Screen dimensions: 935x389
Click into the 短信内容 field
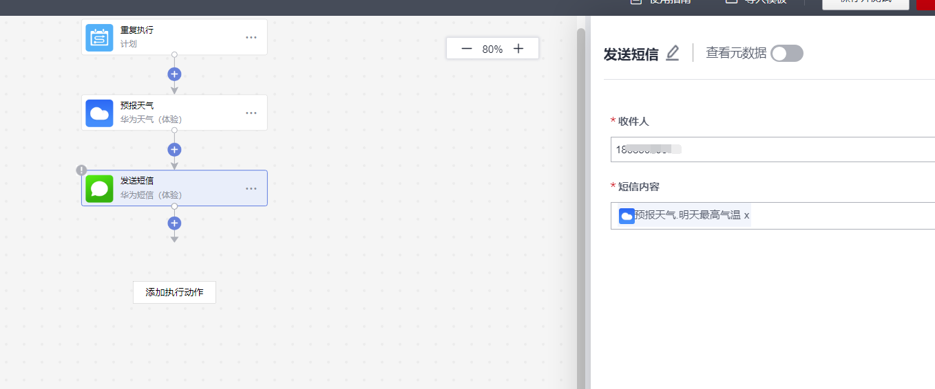[x=773, y=215]
